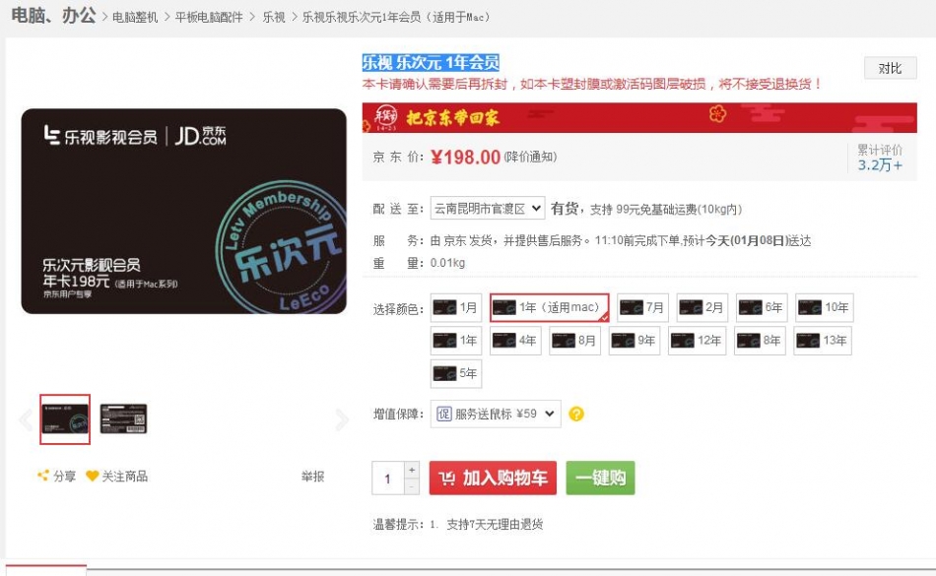
Task: Click the heart icon to follow product
Action: [x=92, y=476]
